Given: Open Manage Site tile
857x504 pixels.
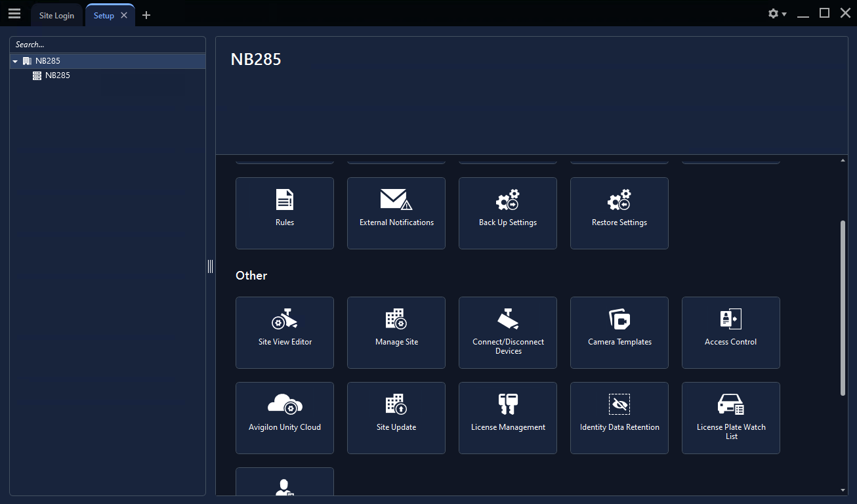Looking at the screenshot, I should [396, 332].
